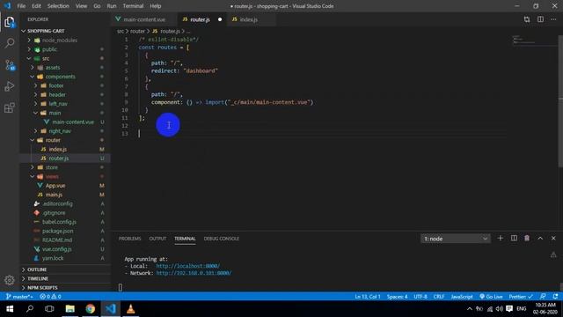The image size is (563, 317).
Task: Split the editor to the right
Action: (x=540, y=19)
